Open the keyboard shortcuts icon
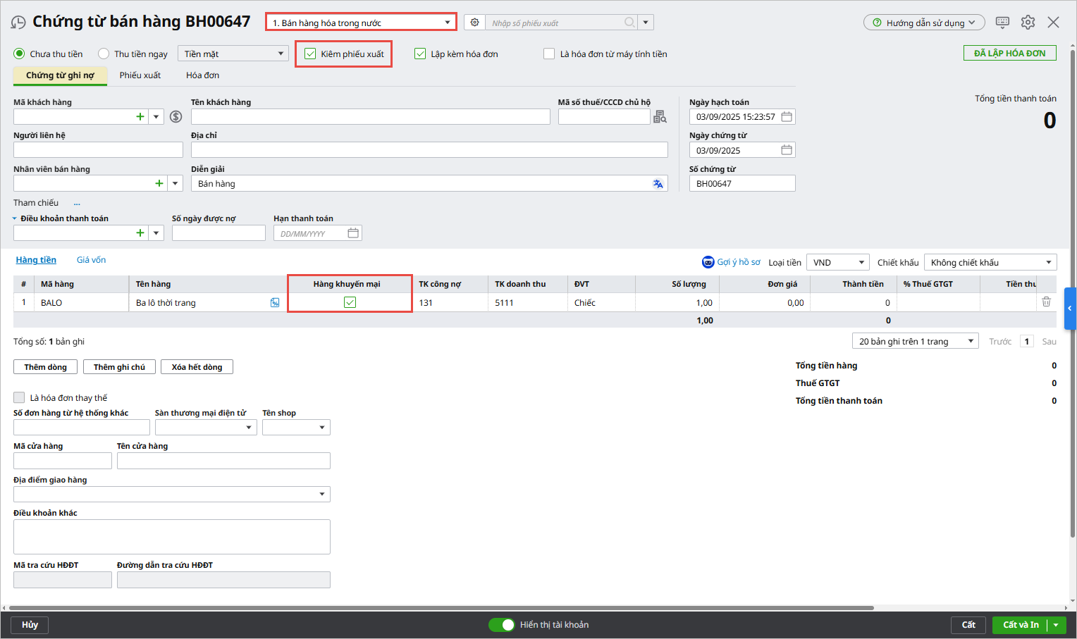This screenshot has width=1077, height=639. (x=1002, y=23)
